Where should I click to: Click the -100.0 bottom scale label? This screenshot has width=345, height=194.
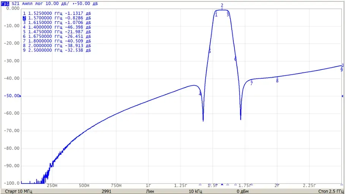coord(12,183)
